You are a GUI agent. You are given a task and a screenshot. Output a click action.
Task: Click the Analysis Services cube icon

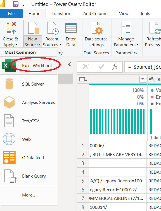click(9, 102)
